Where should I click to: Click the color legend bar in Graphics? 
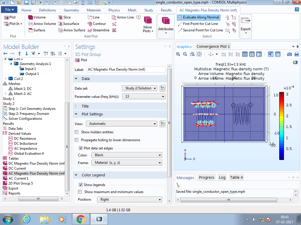pos(281,126)
